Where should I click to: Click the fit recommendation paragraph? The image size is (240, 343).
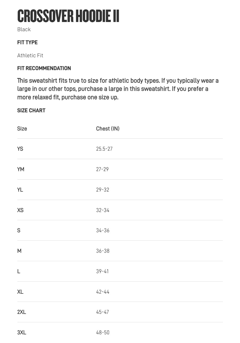[118, 89]
